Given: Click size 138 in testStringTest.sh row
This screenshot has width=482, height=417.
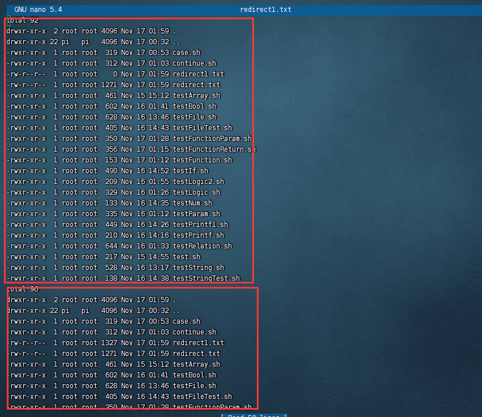Looking at the screenshot, I should (111, 278).
